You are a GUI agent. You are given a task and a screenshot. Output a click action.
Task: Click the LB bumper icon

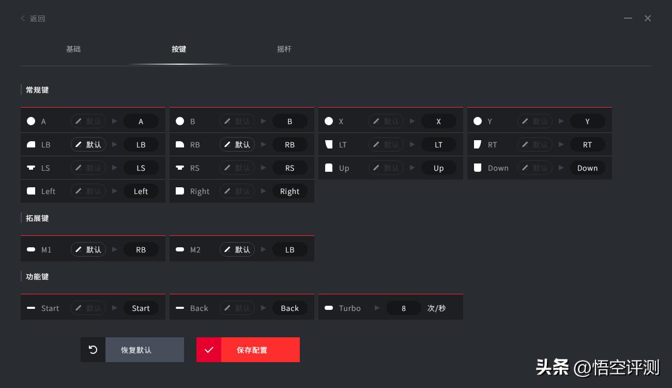[31, 145]
